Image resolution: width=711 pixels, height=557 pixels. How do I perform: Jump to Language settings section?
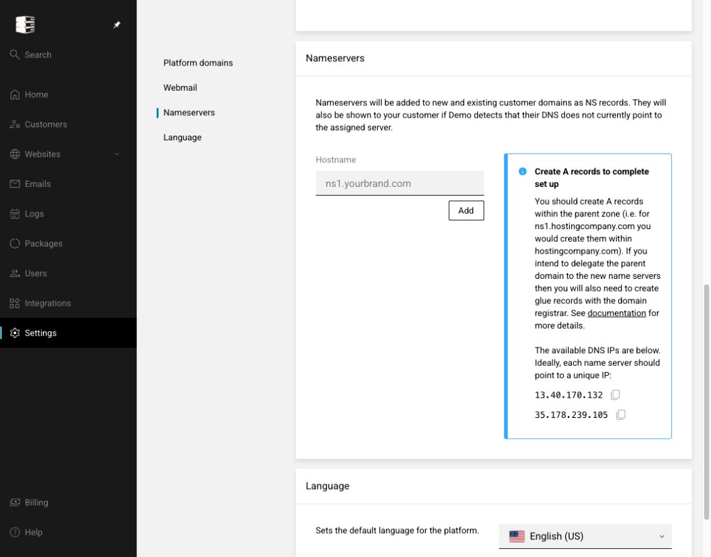tap(182, 137)
